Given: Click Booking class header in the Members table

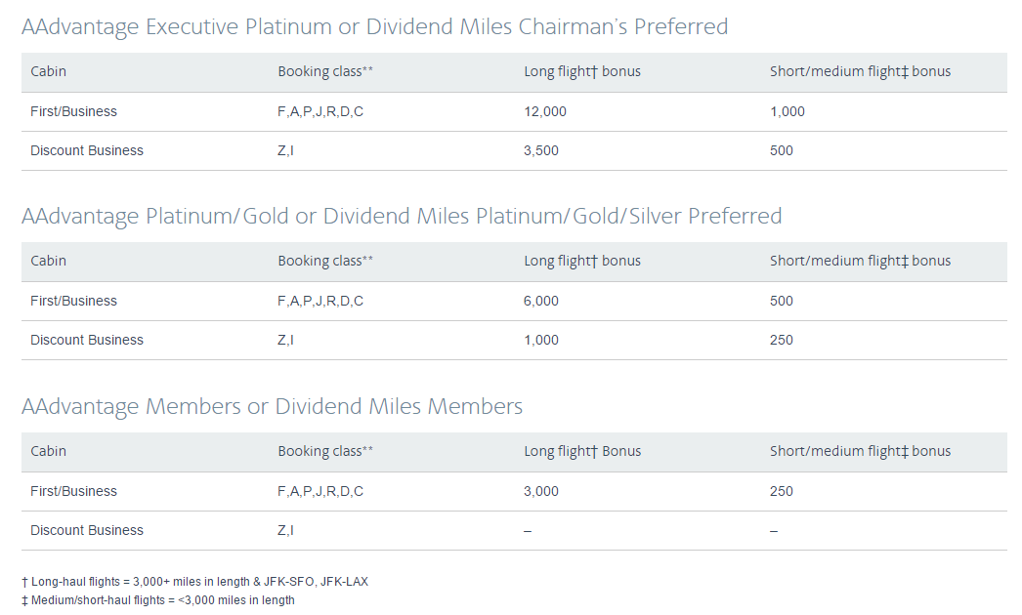Looking at the screenshot, I should (325, 451).
